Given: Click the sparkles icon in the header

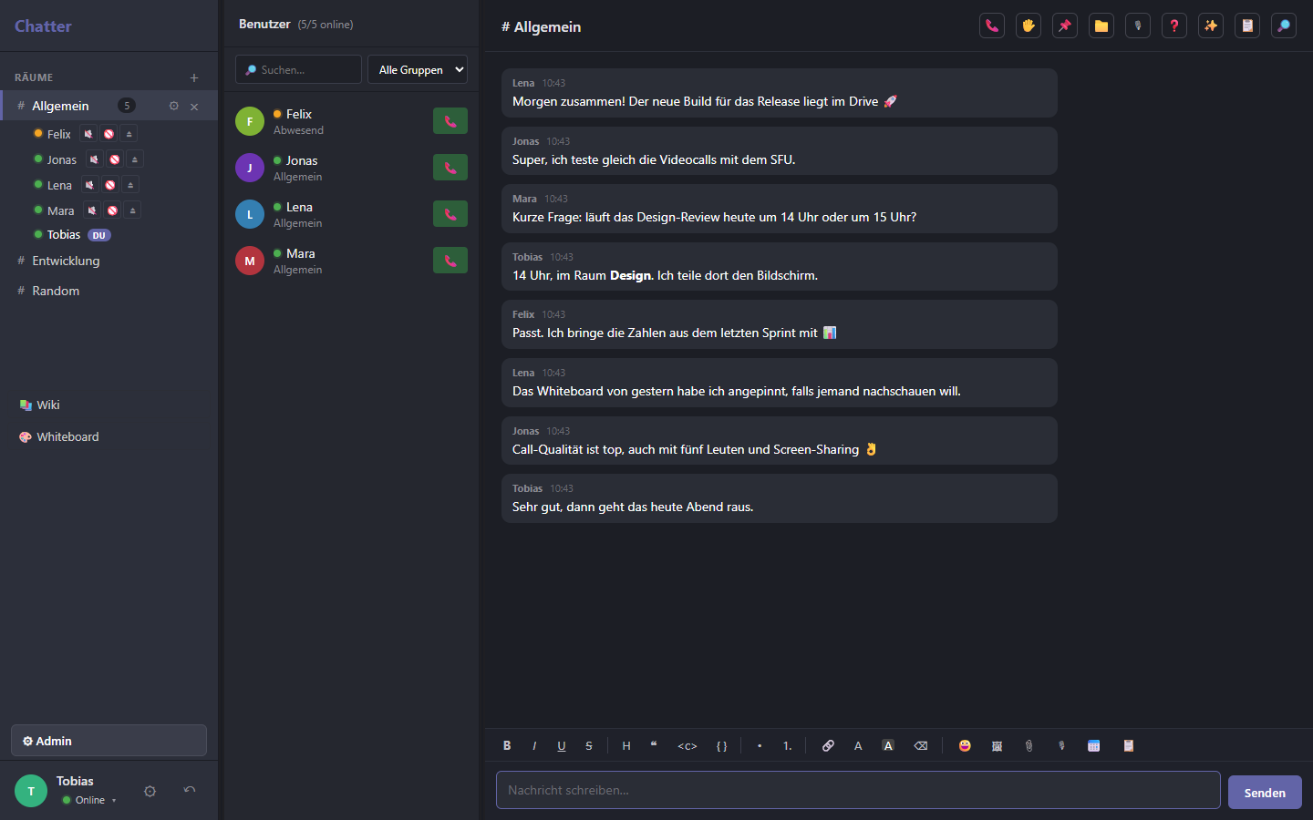Looking at the screenshot, I should [x=1211, y=26].
